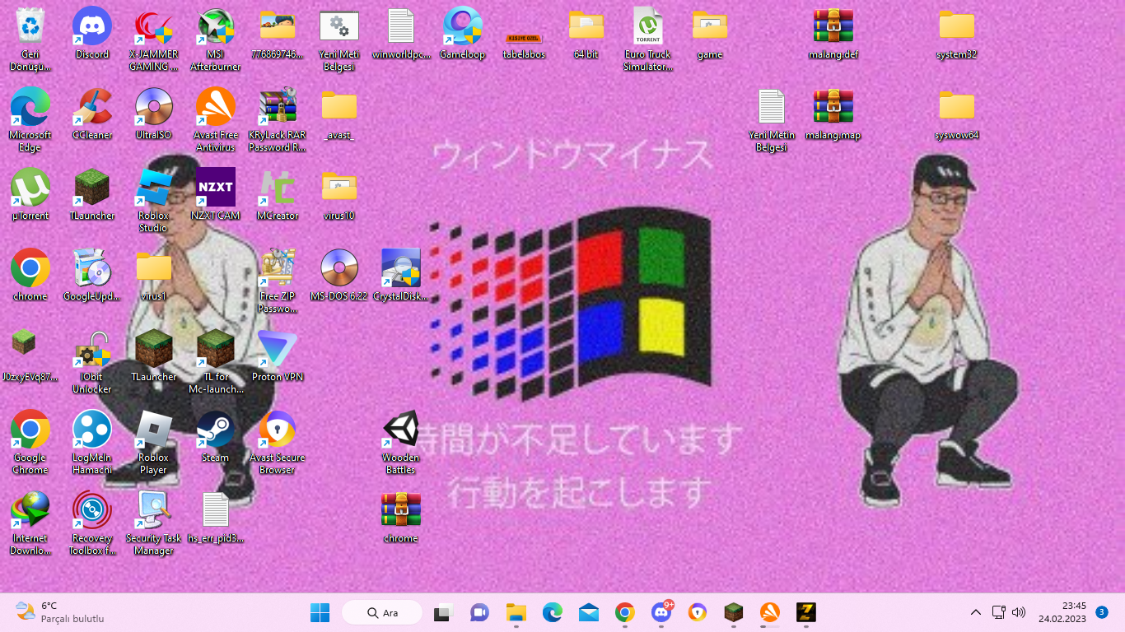Show hidden system tray icons
The height and width of the screenshot is (632, 1125).
point(976,612)
